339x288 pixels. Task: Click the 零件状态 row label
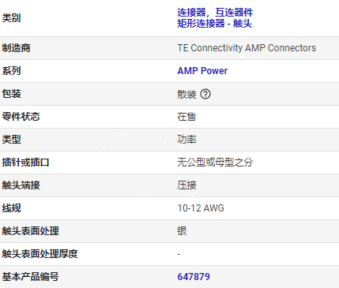pyautogui.click(x=21, y=117)
